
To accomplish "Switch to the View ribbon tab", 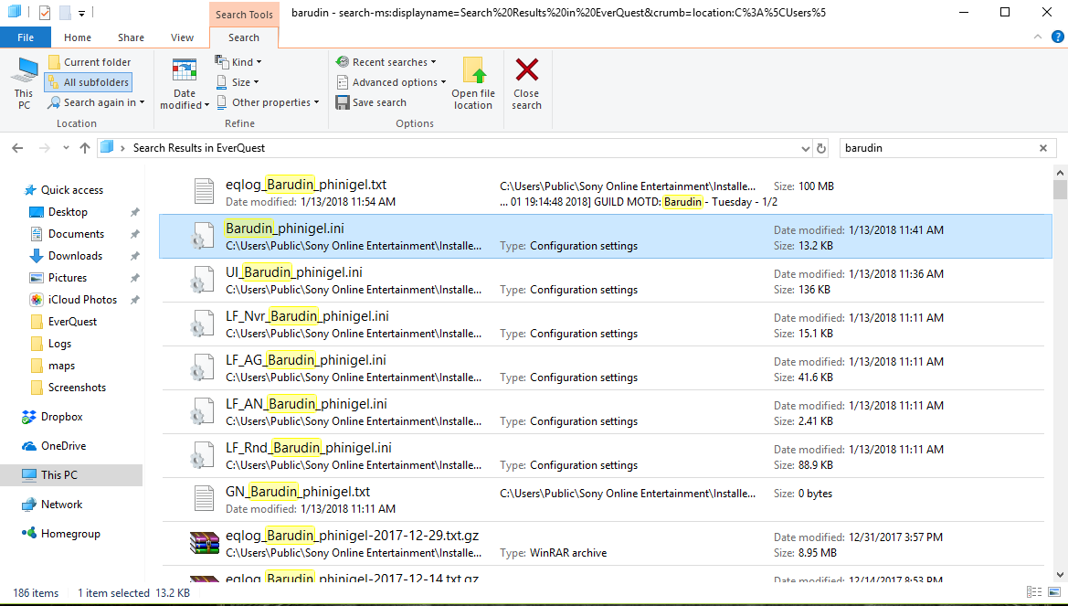I will point(183,37).
